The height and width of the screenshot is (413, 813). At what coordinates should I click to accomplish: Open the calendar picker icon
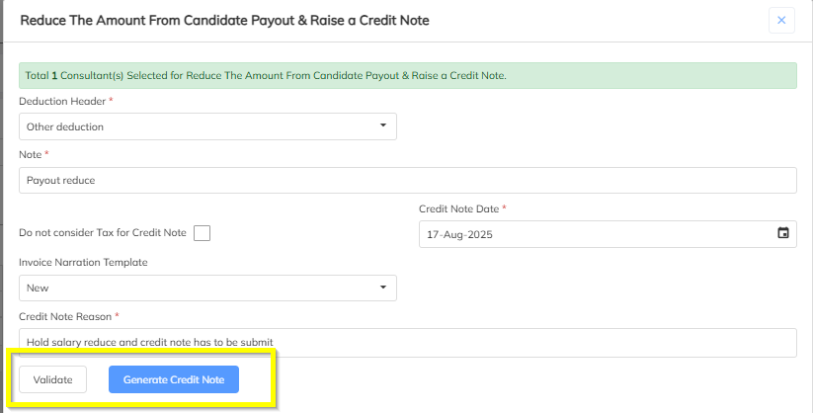pyautogui.click(x=783, y=233)
